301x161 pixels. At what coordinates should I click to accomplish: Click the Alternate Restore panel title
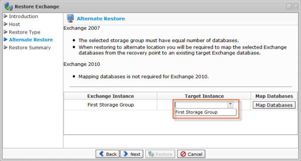[x=101, y=19]
